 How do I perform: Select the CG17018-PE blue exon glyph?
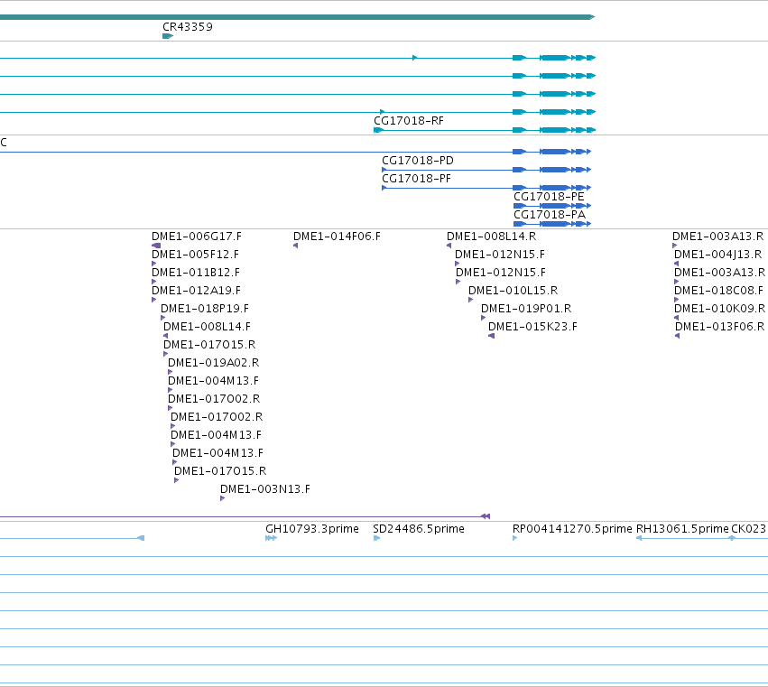tap(552, 206)
